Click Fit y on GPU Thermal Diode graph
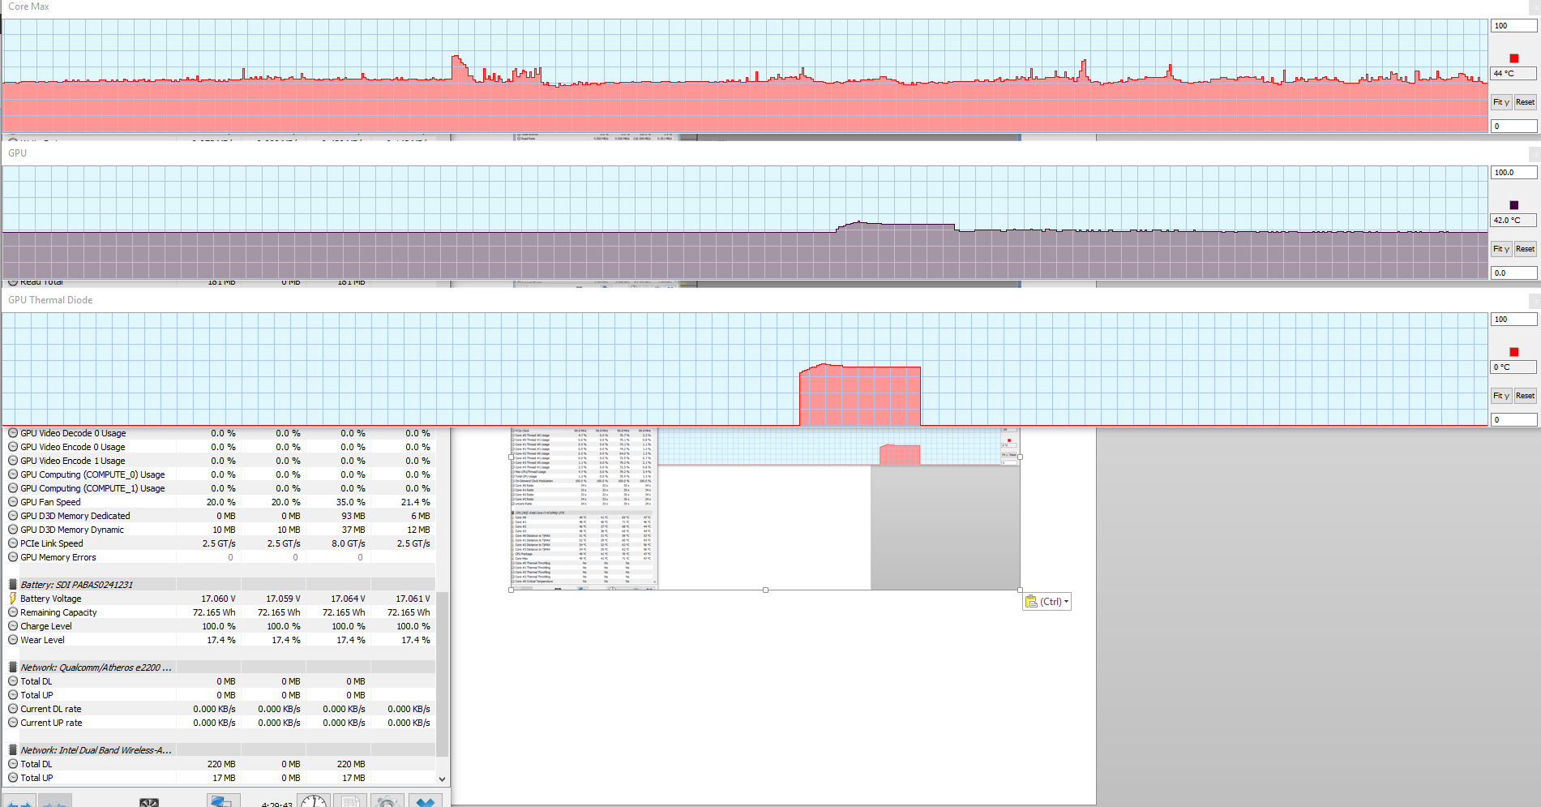 coord(1501,396)
